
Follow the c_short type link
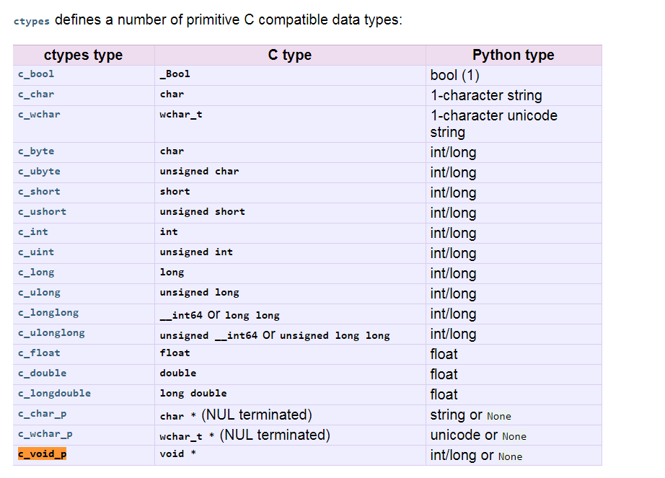tap(39, 192)
